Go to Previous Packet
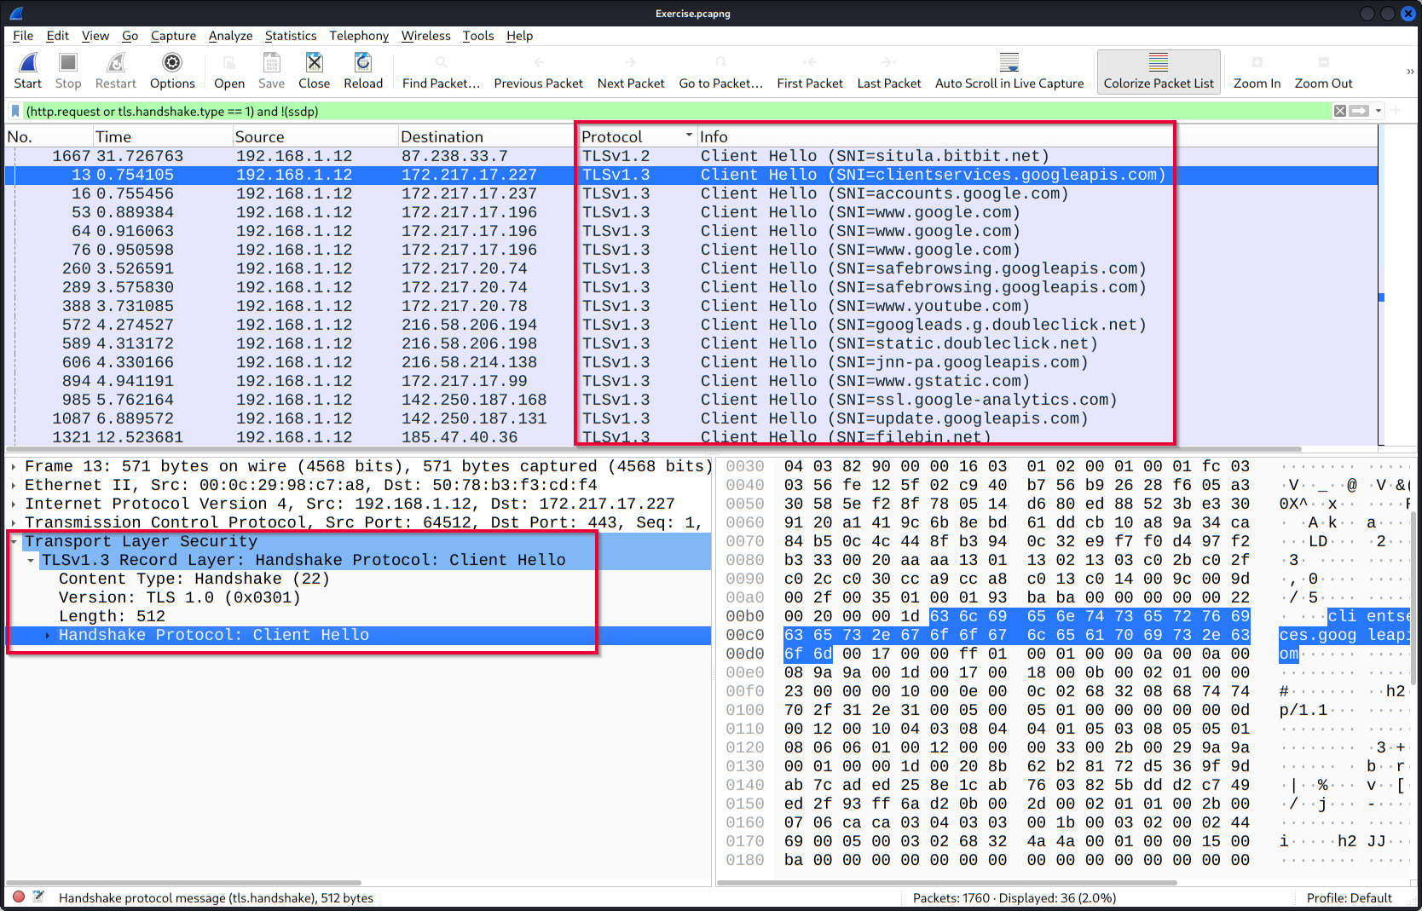Viewport: 1422px width, 911px height. coord(538,71)
